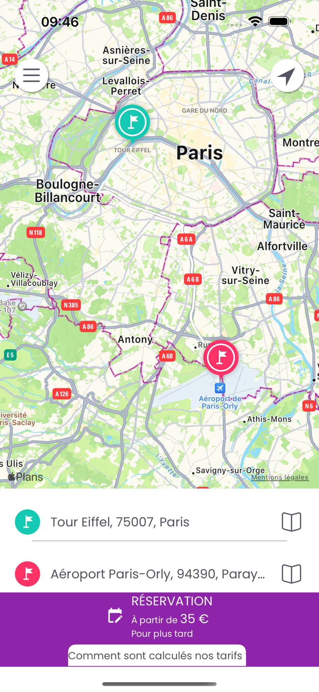The image size is (319, 692).
Task: Tap the location arrow button
Action: pos(287,75)
